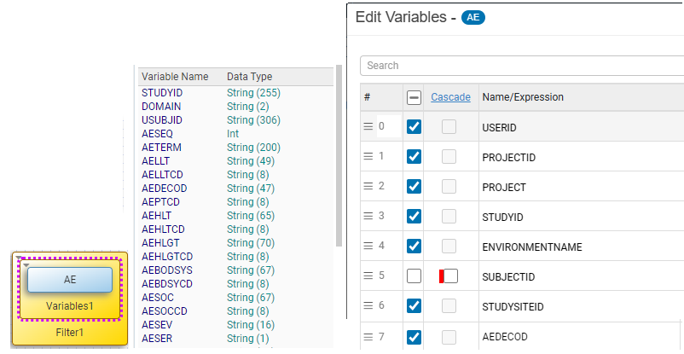Toggle the Cascade checkbox for ENVIRONMENTNAME

(x=449, y=247)
